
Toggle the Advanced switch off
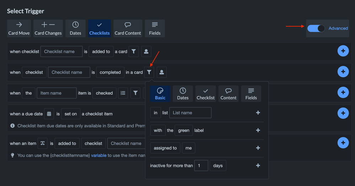click(316, 28)
